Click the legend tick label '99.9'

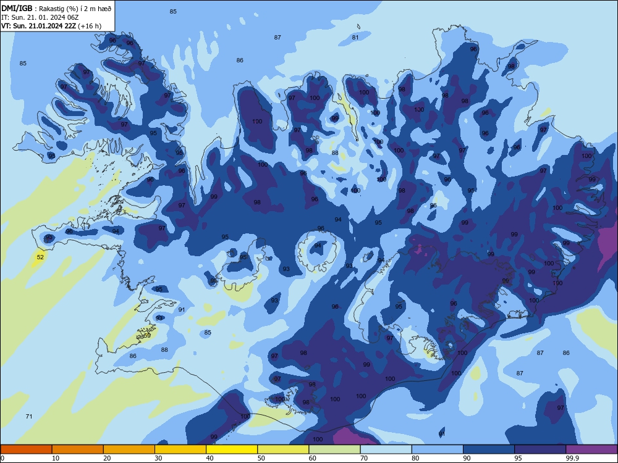pos(572,458)
